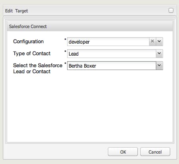Open the Salesforce Lead or Contact dropdown arrow

[x=159, y=66]
